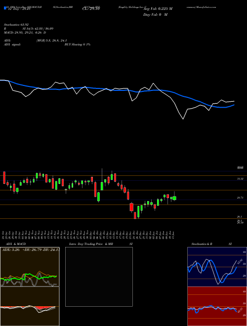Click the 'Stochastics & R' panel title

click(202, 244)
